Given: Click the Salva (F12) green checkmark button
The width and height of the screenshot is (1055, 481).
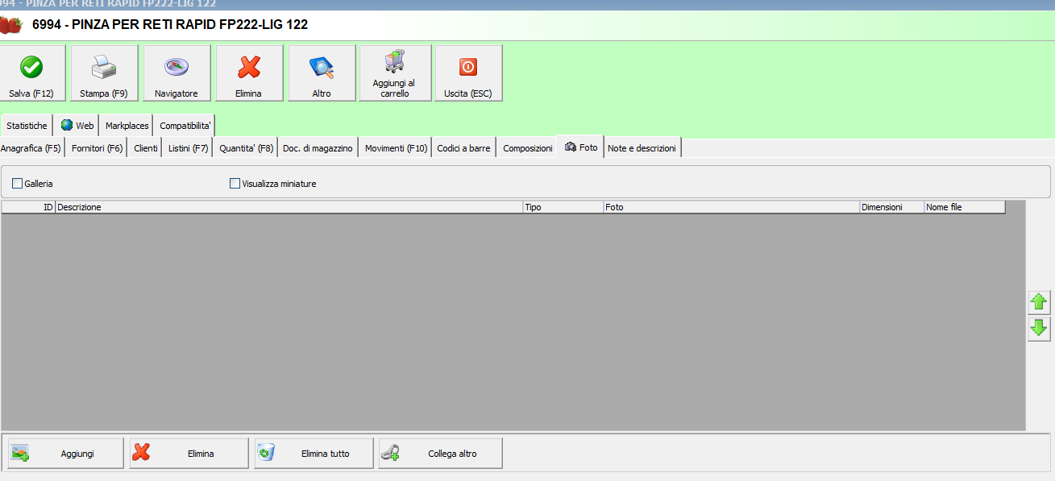Looking at the screenshot, I should pyautogui.click(x=31, y=73).
